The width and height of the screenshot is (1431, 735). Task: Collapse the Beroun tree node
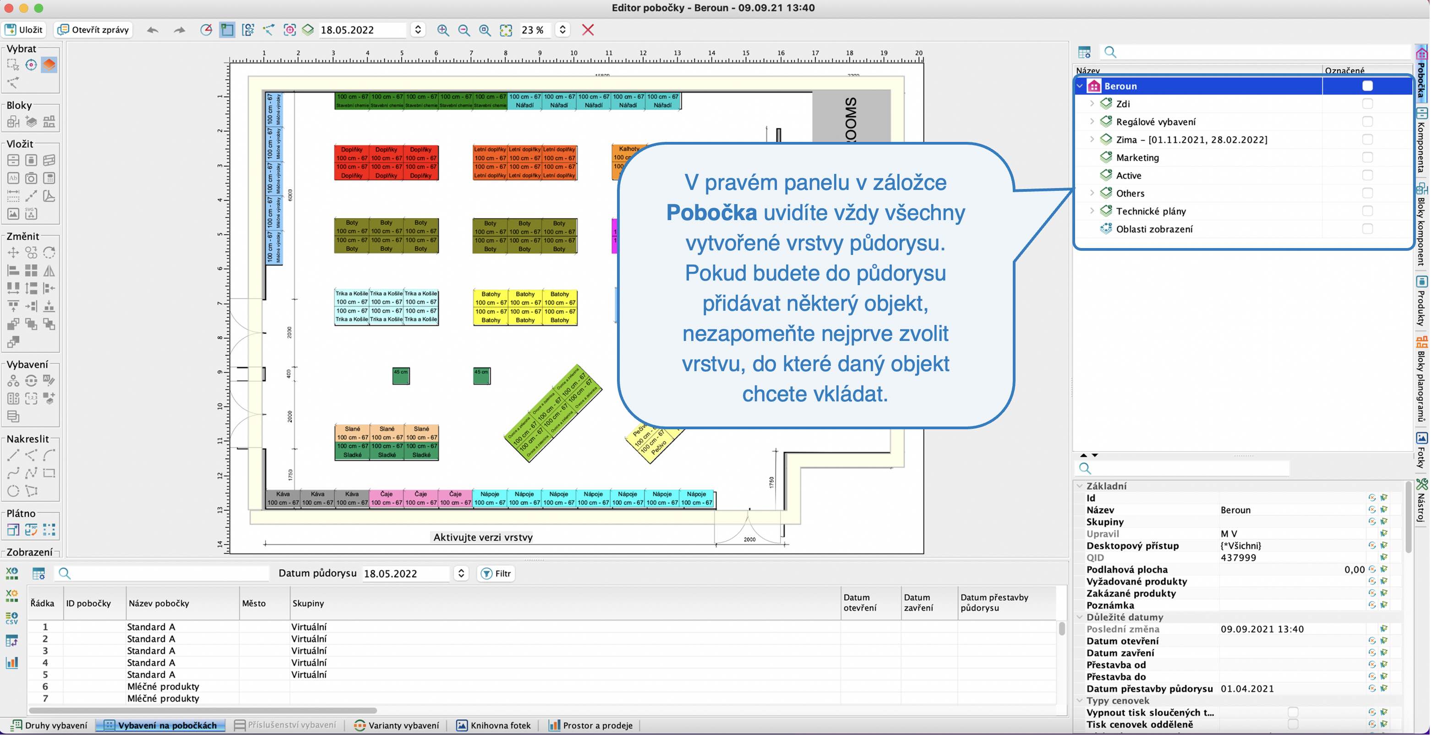tap(1080, 86)
